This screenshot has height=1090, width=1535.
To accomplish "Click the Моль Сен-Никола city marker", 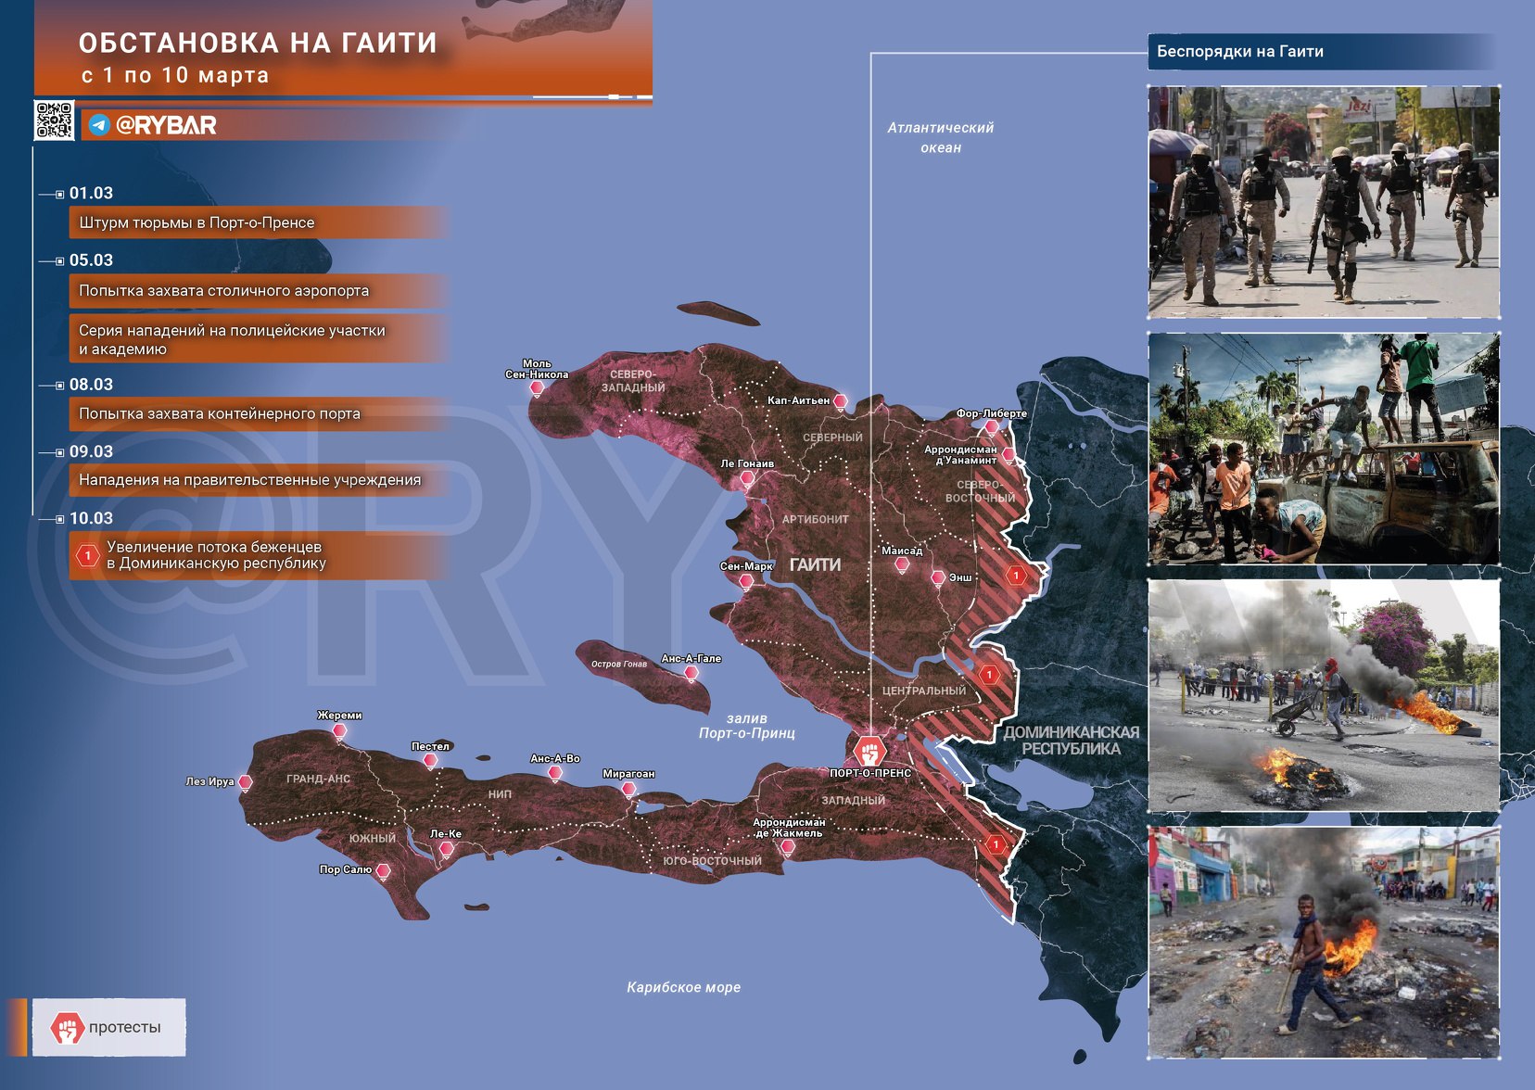I will tap(536, 389).
